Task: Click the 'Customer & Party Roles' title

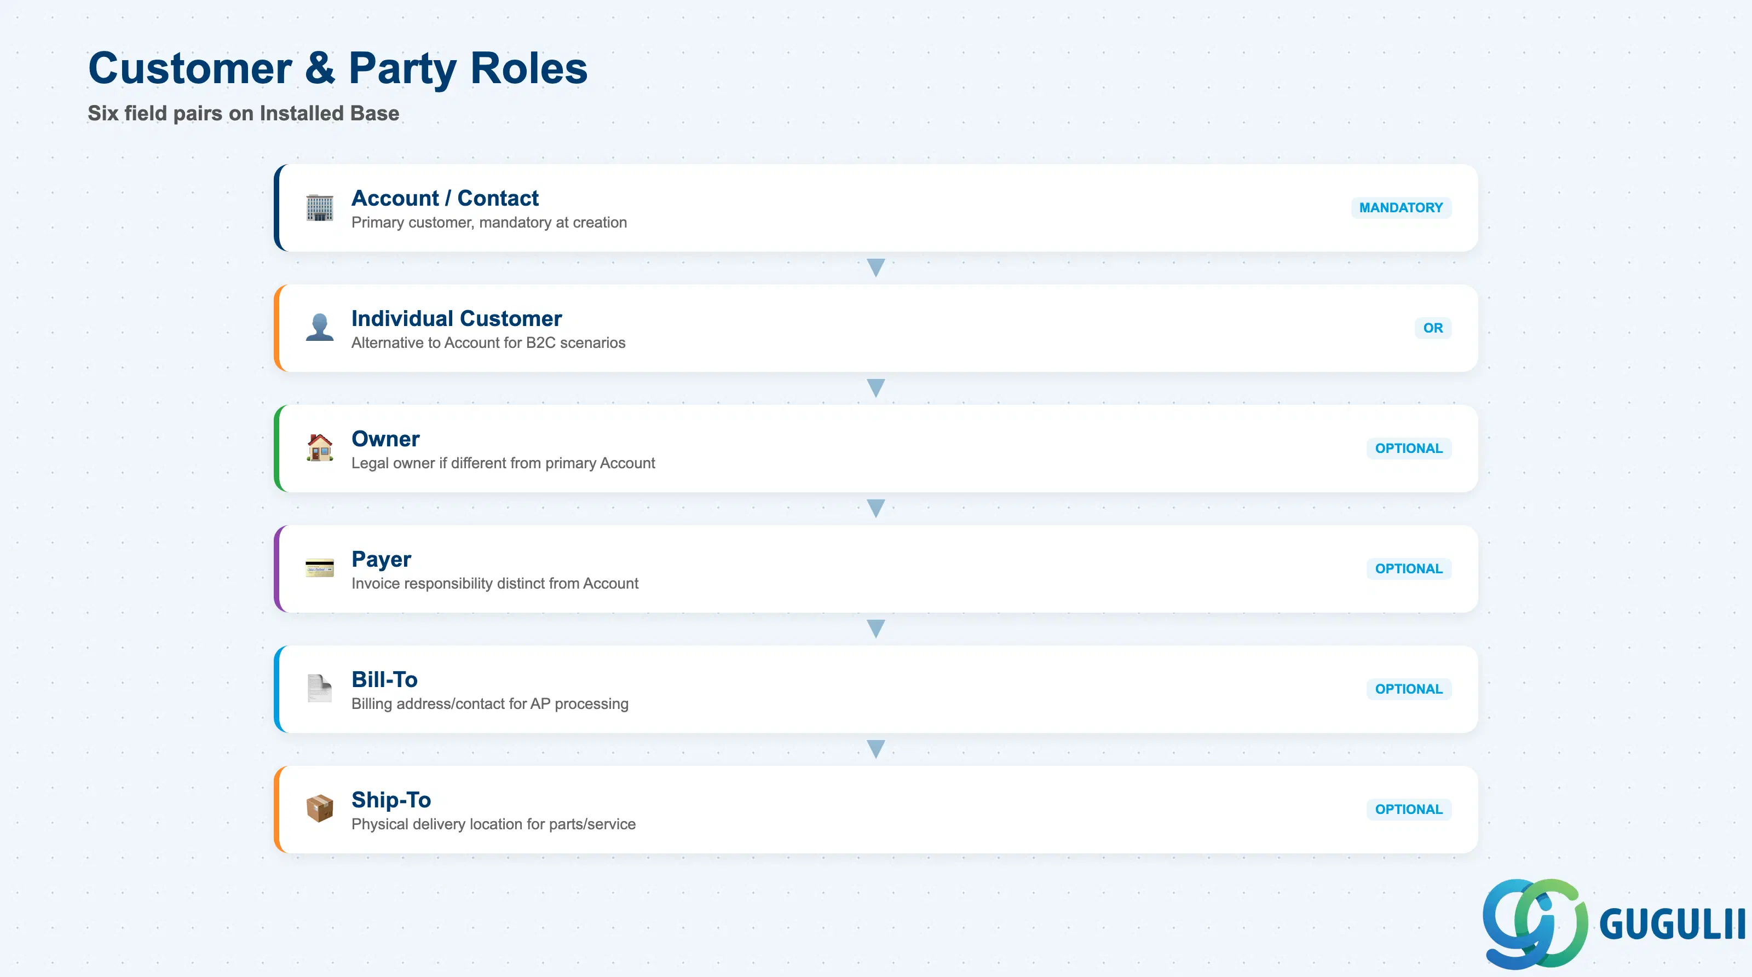Action: point(338,68)
